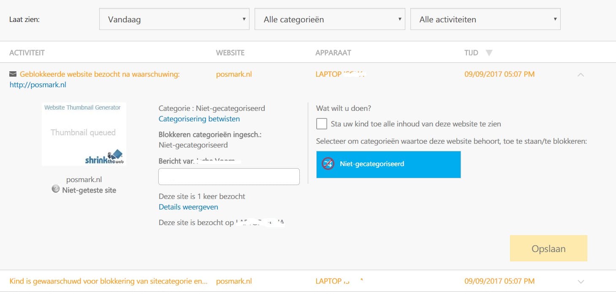Viewport: 616px width, 298px height.
Task: Click the message text input field
Action: point(229,177)
